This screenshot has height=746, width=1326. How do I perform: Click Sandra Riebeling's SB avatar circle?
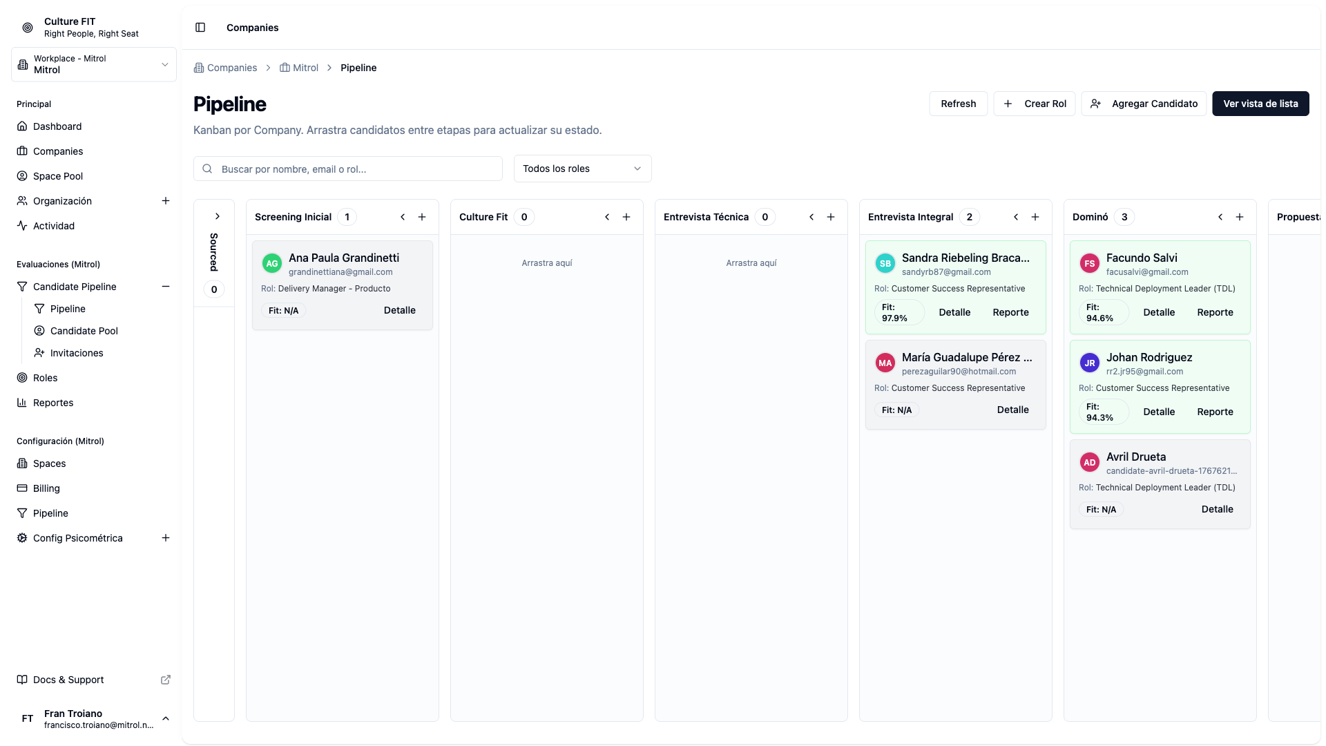pyautogui.click(x=885, y=263)
